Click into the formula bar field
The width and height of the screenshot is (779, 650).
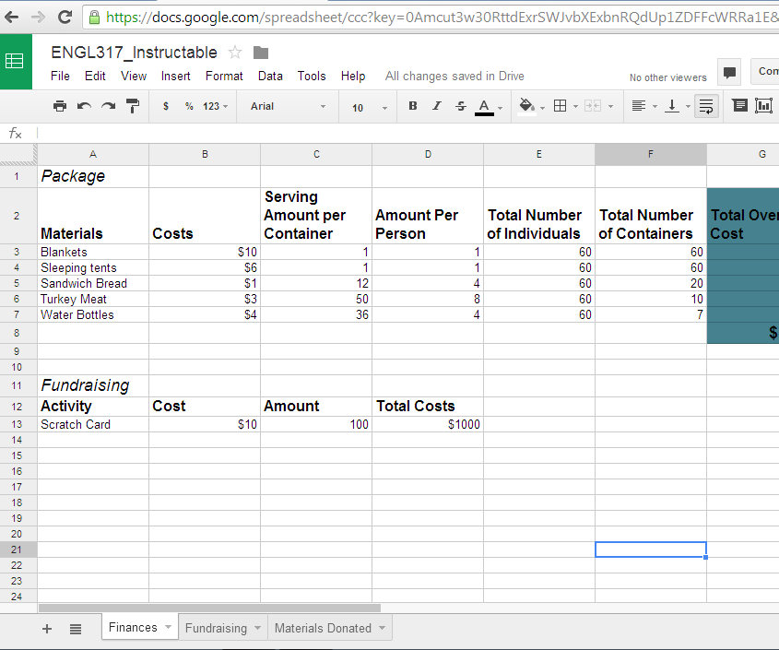click(407, 133)
